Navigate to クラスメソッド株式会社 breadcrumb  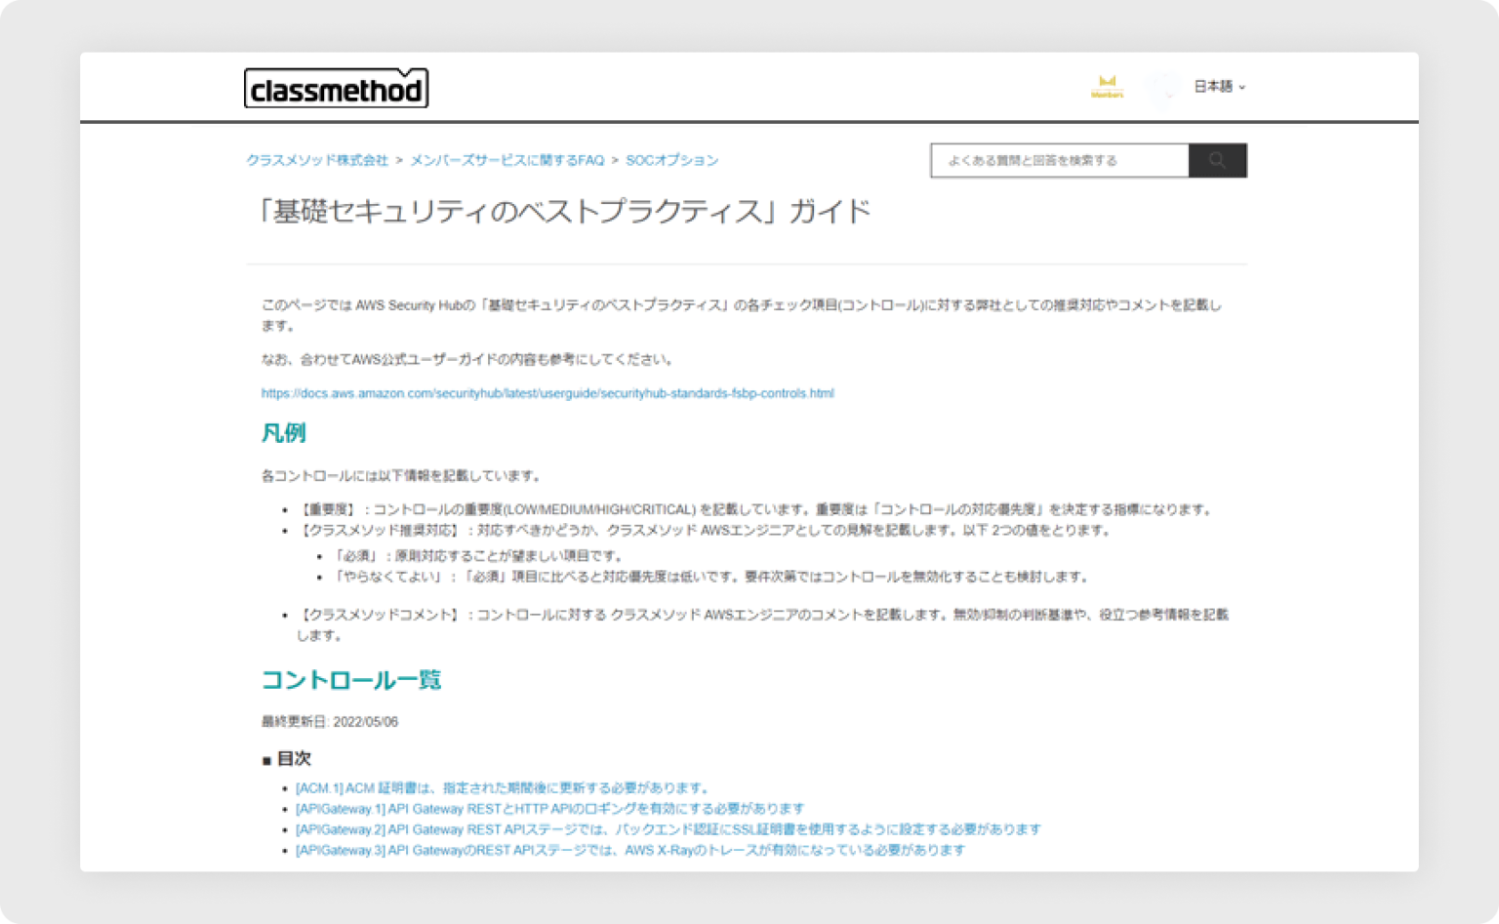point(316,159)
